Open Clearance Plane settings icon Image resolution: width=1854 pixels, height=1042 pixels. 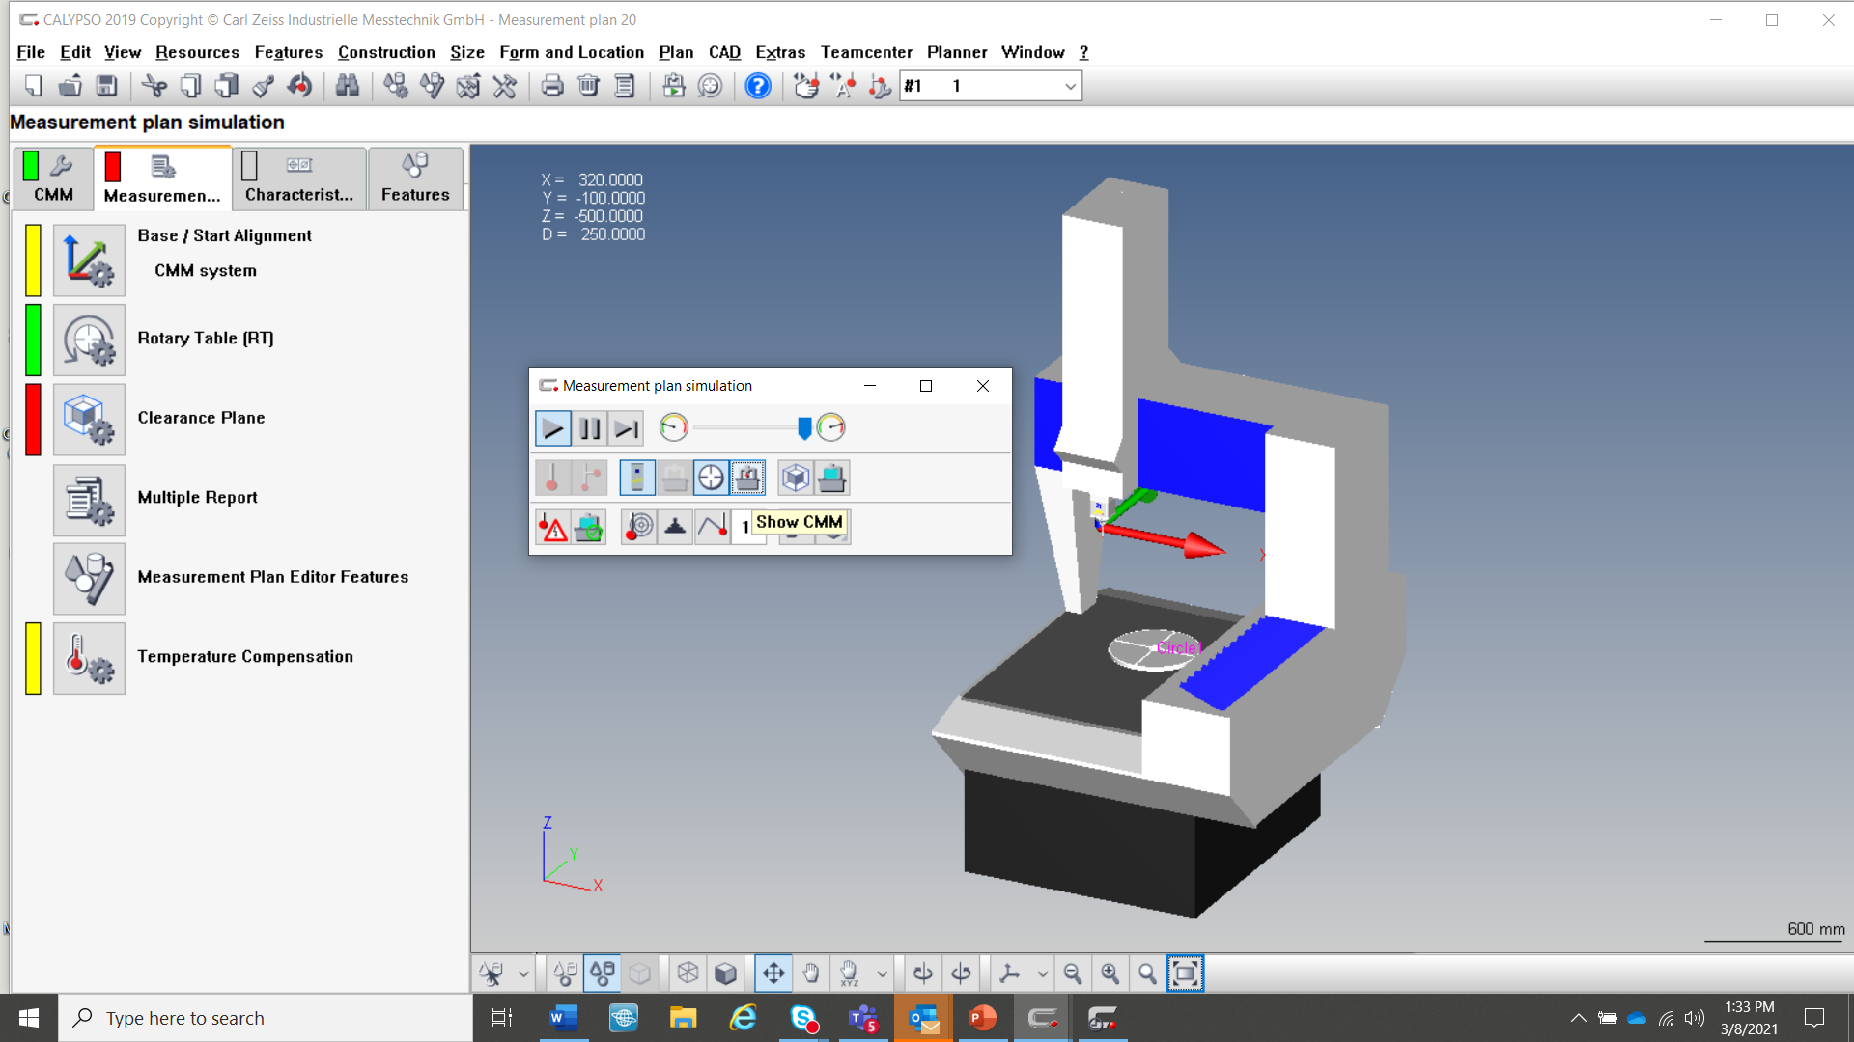pos(89,420)
